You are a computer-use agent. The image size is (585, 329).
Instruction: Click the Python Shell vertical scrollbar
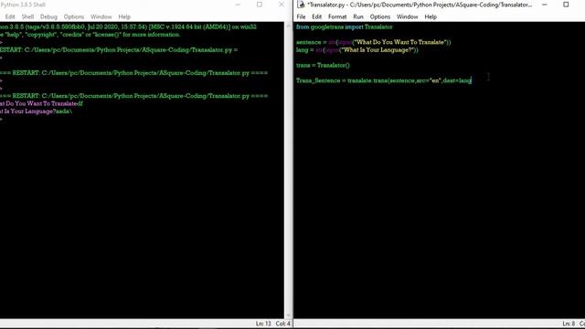[x=288, y=170]
